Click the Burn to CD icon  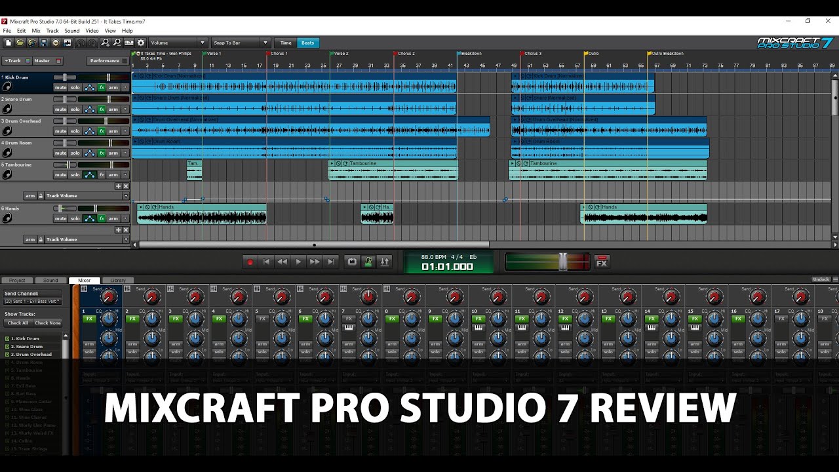56,43
